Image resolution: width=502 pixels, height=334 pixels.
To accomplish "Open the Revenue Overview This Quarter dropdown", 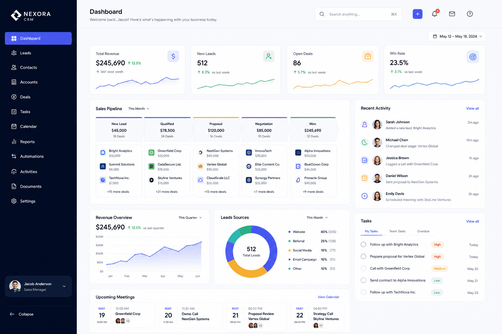I will point(190,218).
